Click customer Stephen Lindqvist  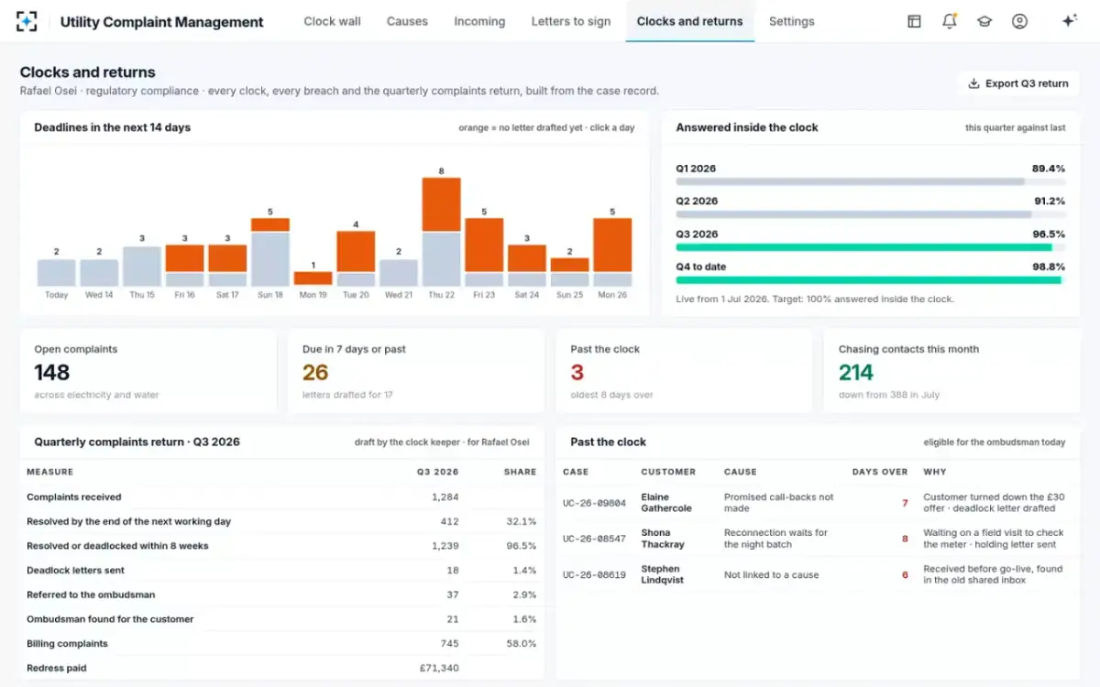[663, 574]
